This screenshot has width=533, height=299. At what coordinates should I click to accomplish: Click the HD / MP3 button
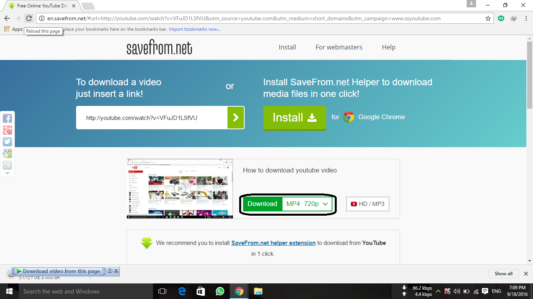pos(368,204)
